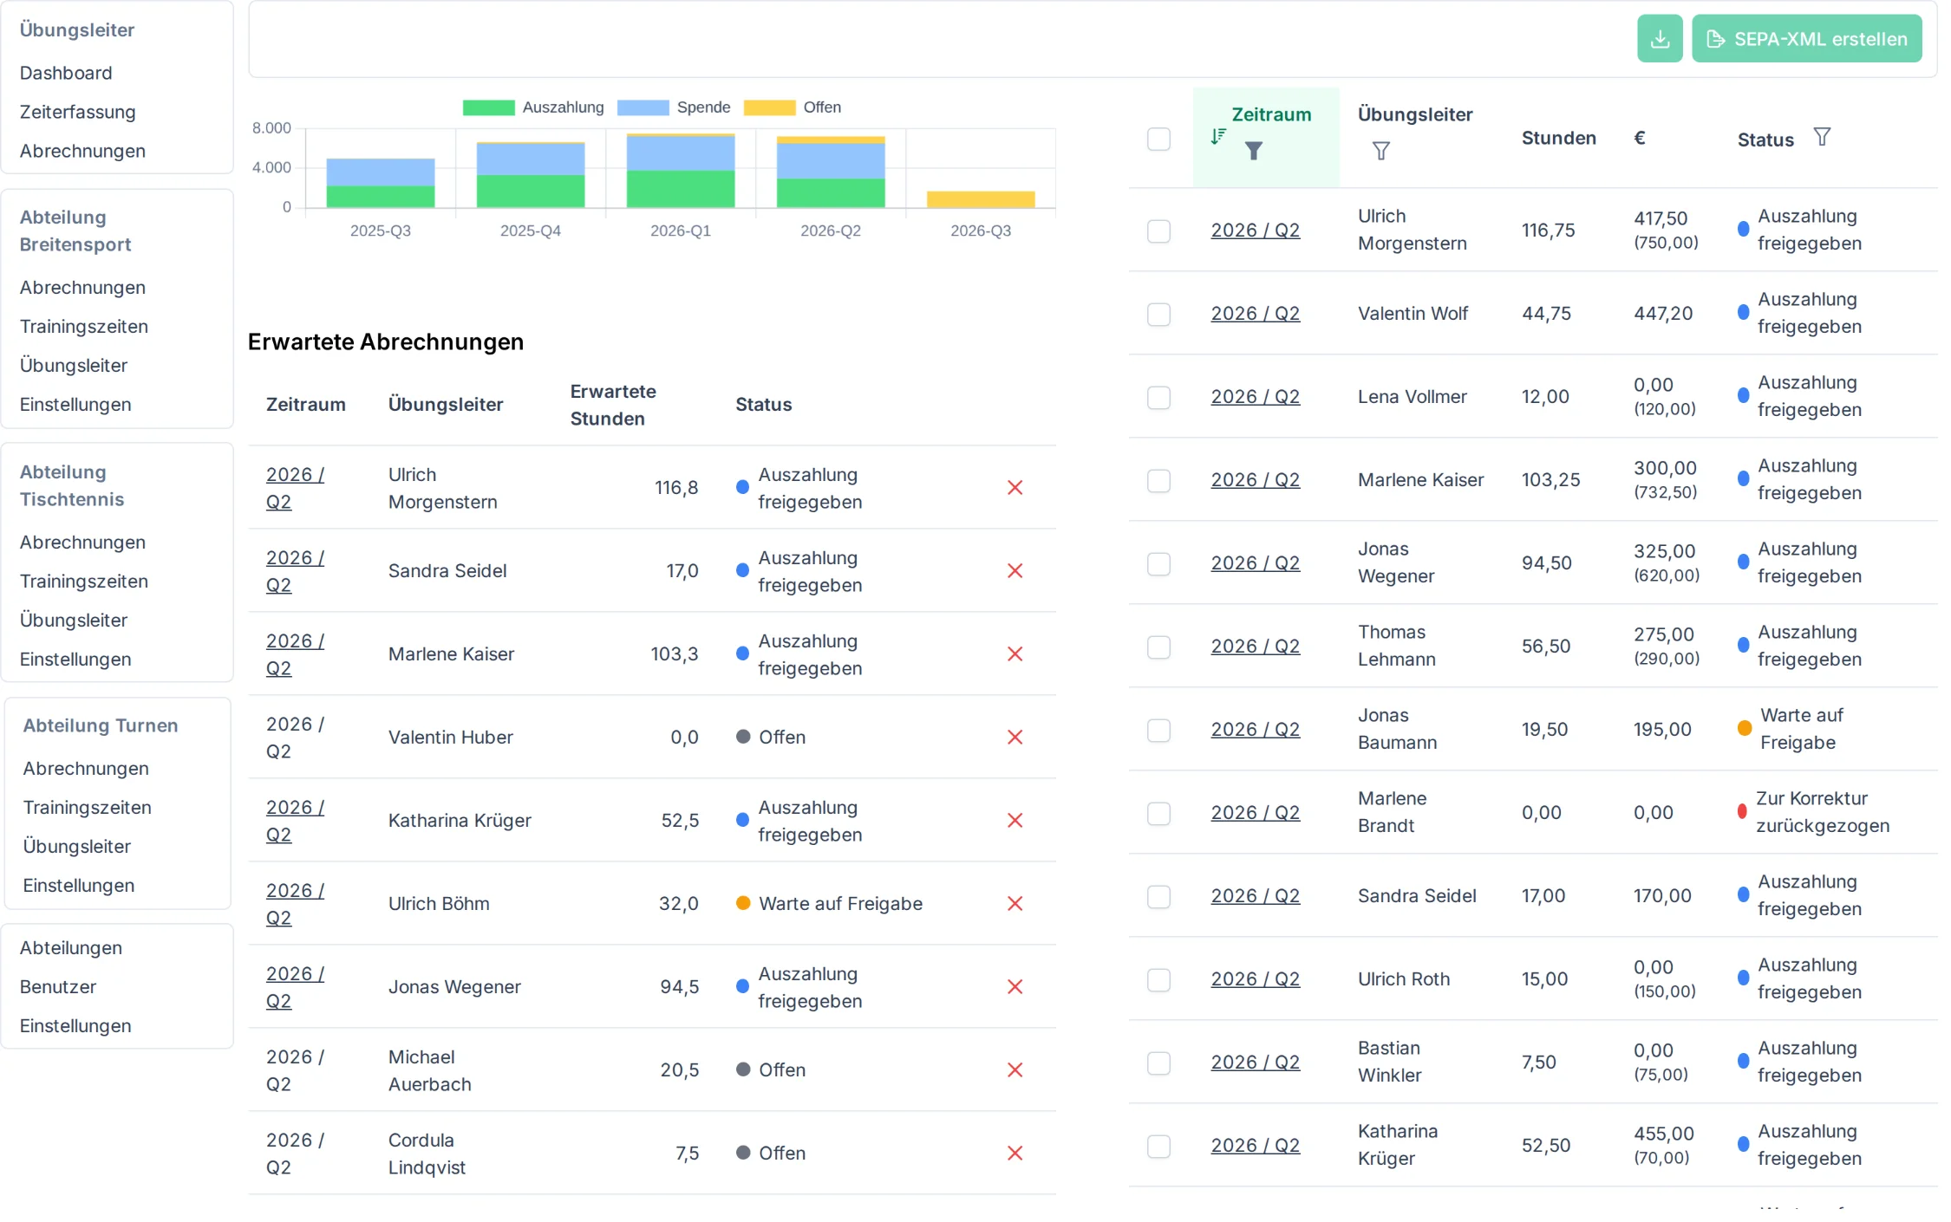Click the red X for Michael Auerbach
The width and height of the screenshot is (1951, 1222).
coord(1015,1070)
